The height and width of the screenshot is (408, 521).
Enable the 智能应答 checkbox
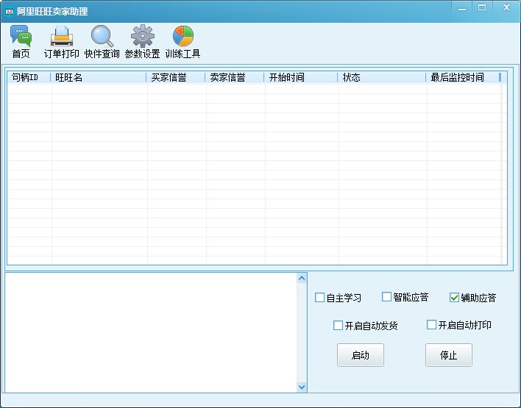click(386, 297)
